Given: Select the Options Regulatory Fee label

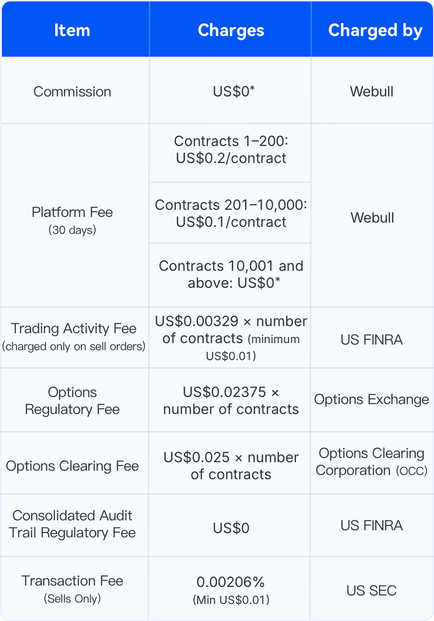Looking at the screenshot, I should click(72, 400).
